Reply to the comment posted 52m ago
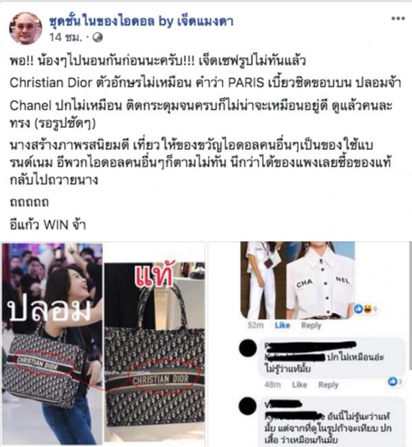The height and width of the screenshot is (447, 412). [x=311, y=325]
